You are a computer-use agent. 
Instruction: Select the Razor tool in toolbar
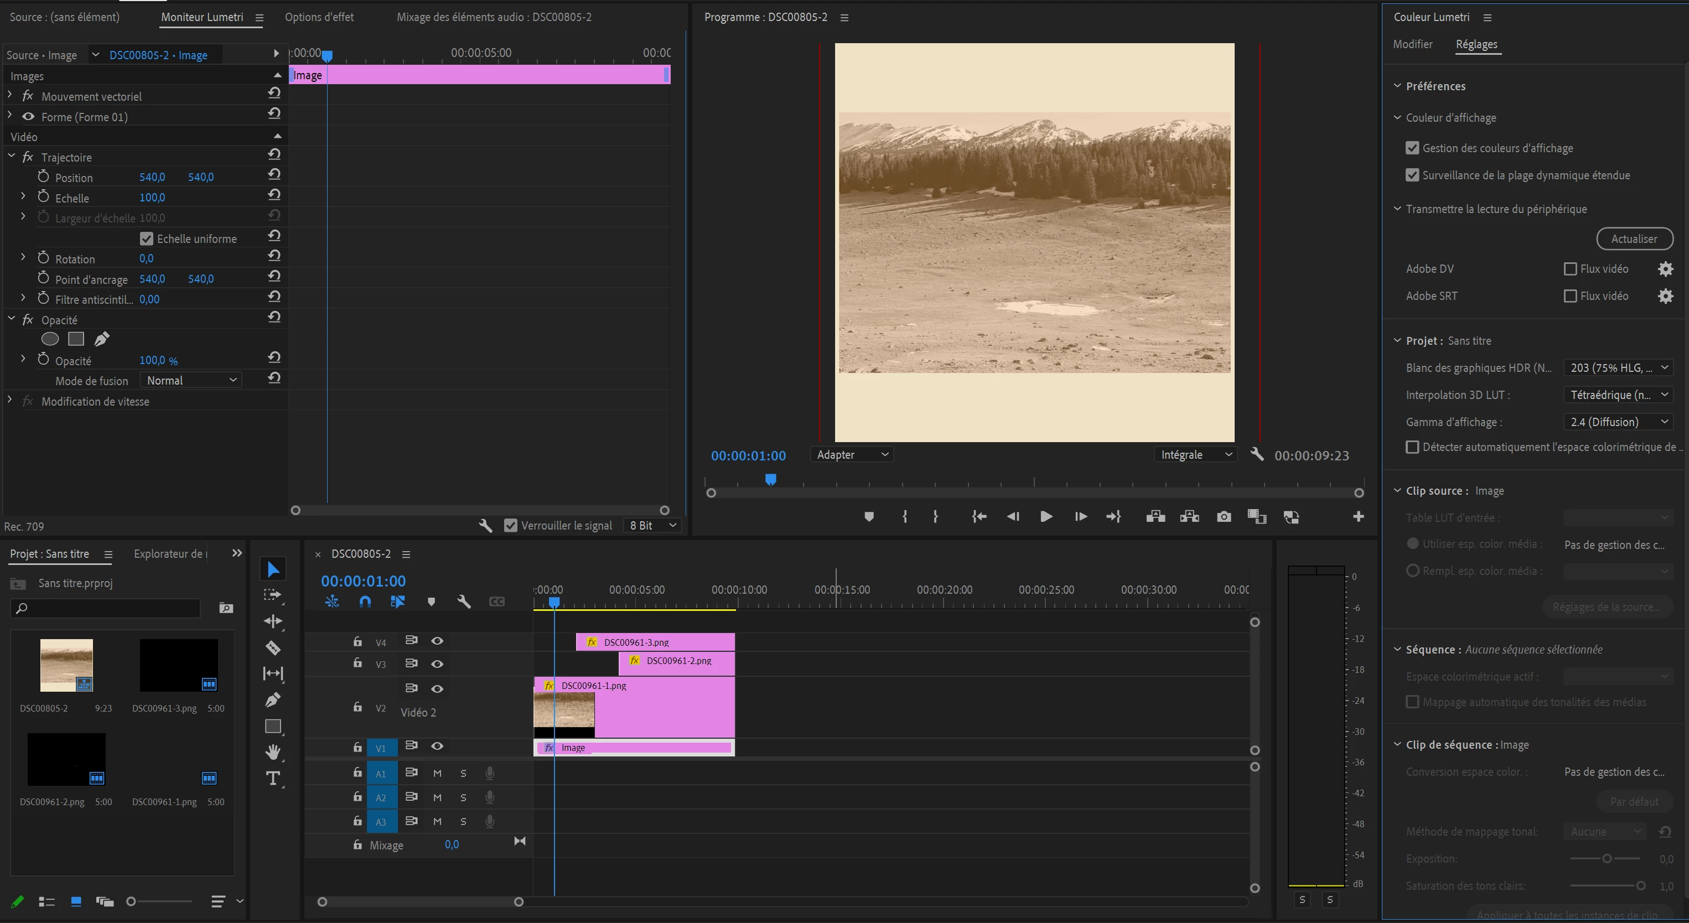[x=273, y=647]
